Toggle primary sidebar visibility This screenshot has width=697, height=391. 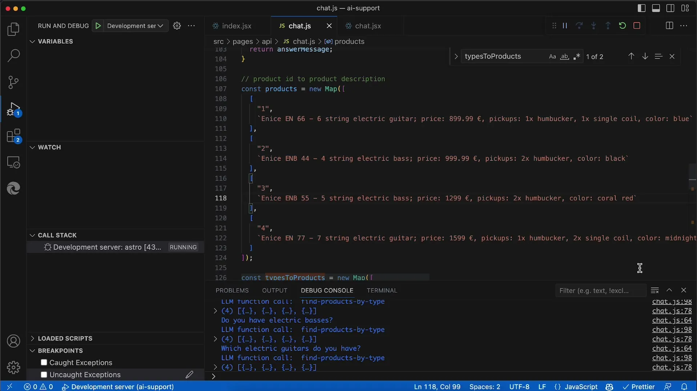(x=641, y=8)
